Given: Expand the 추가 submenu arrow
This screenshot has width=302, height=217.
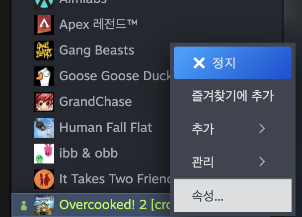Looking at the screenshot, I should [x=262, y=128].
